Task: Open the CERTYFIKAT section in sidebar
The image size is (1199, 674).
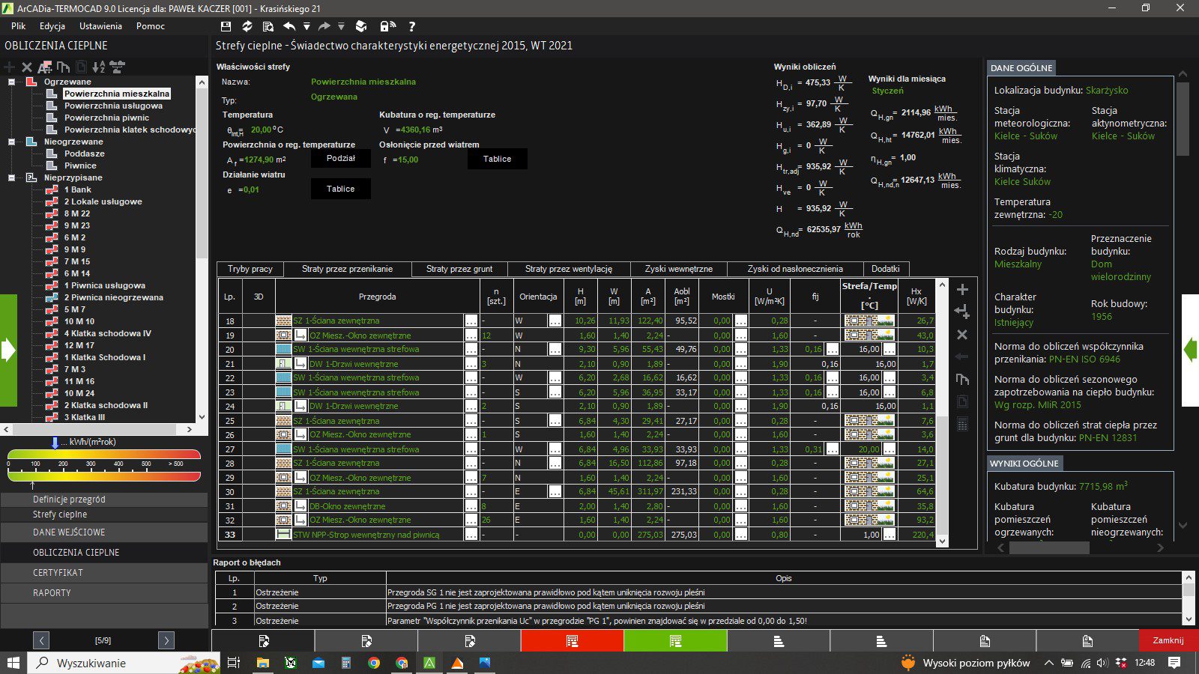Action: click(104, 573)
